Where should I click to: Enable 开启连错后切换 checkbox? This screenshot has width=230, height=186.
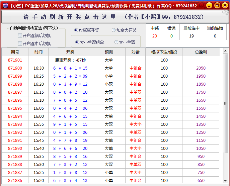(20, 35)
